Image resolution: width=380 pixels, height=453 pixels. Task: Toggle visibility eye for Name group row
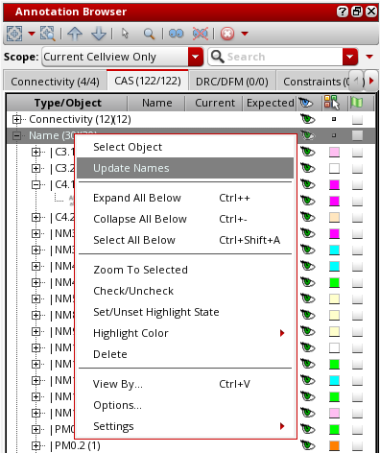308,135
